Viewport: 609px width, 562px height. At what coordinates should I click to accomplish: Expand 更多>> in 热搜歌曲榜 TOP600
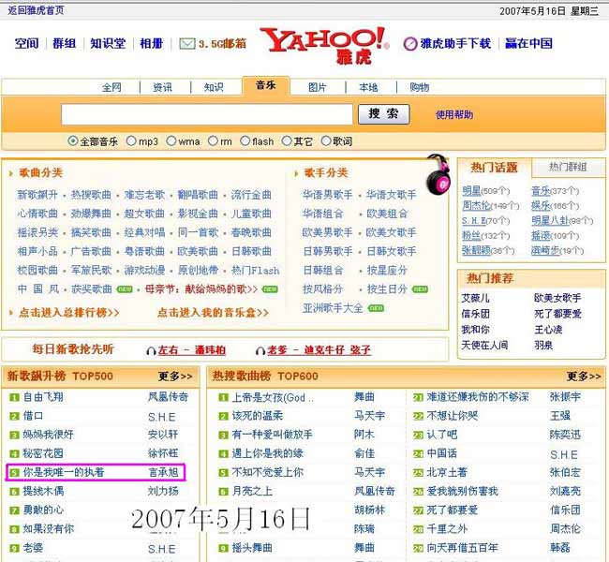click(x=584, y=376)
